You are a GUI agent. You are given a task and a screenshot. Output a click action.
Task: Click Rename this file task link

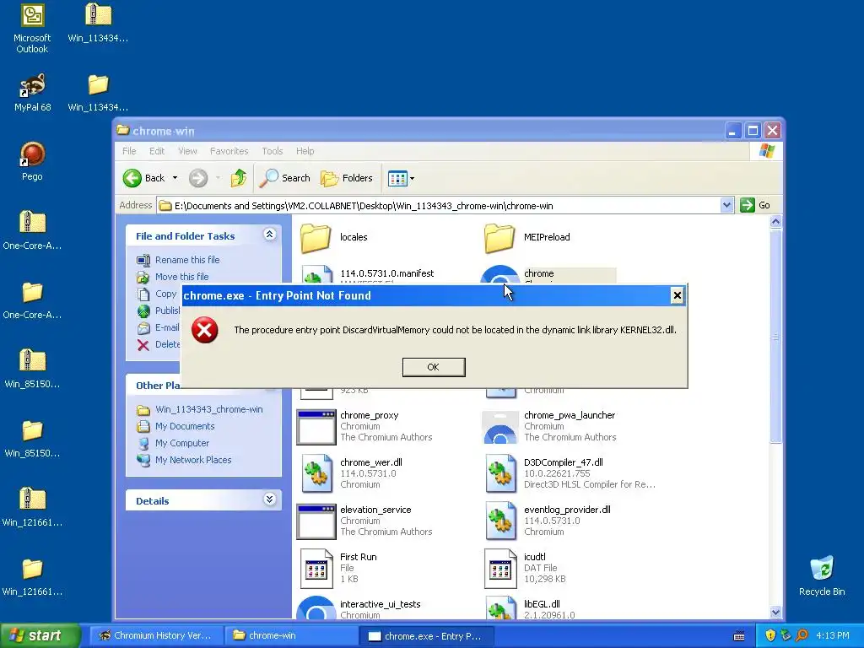coord(187,260)
